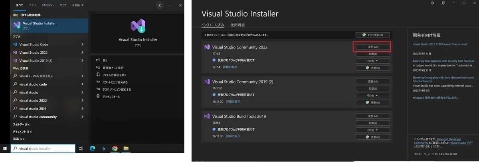Open 詳細の表示 link next to 17.7.4
The height and width of the screenshot is (162, 479).
coord(230,67)
